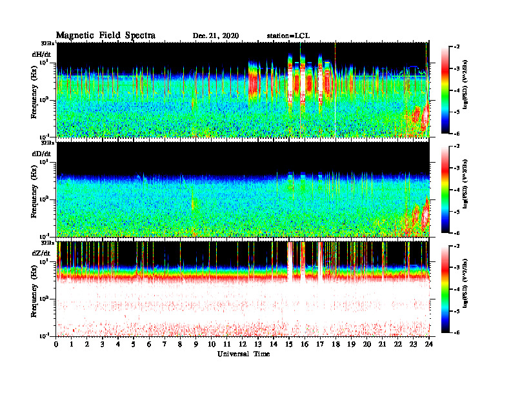
Task: Click the hour "12" tick label on time axis
Action: point(243,345)
